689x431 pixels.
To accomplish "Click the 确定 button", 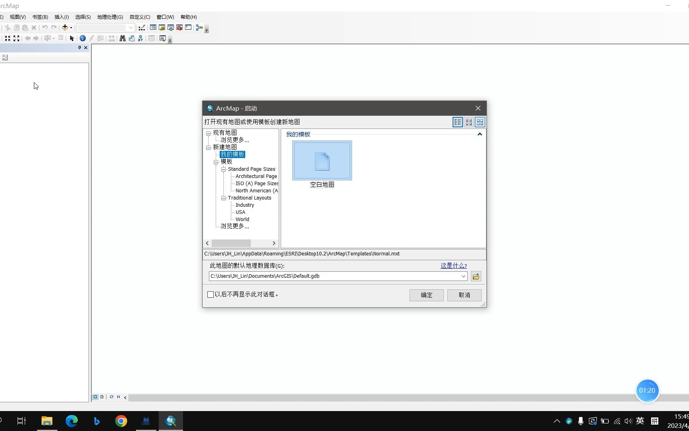I will click(x=427, y=295).
